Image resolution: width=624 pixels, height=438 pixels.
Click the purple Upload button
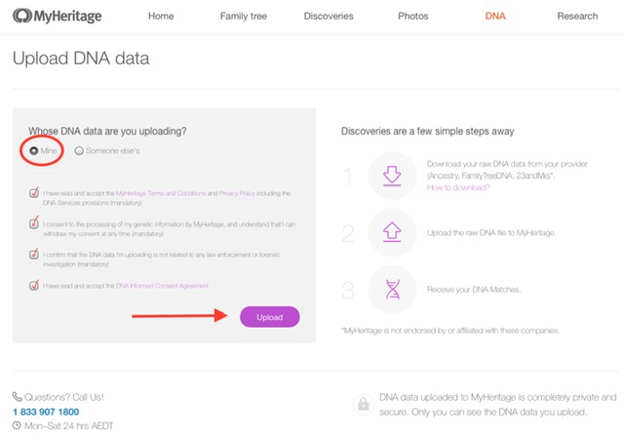click(270, 317)
